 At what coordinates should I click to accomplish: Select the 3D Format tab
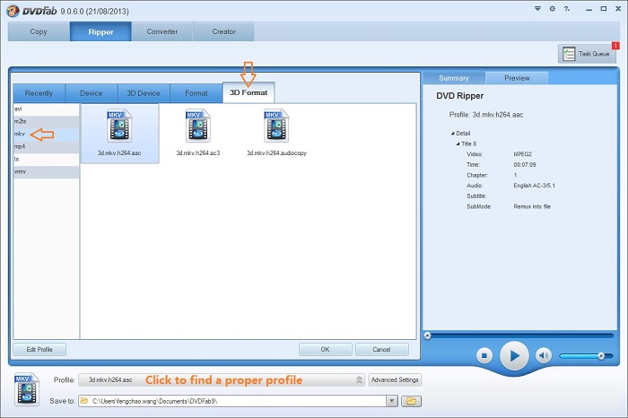click(x=249, y=92)
